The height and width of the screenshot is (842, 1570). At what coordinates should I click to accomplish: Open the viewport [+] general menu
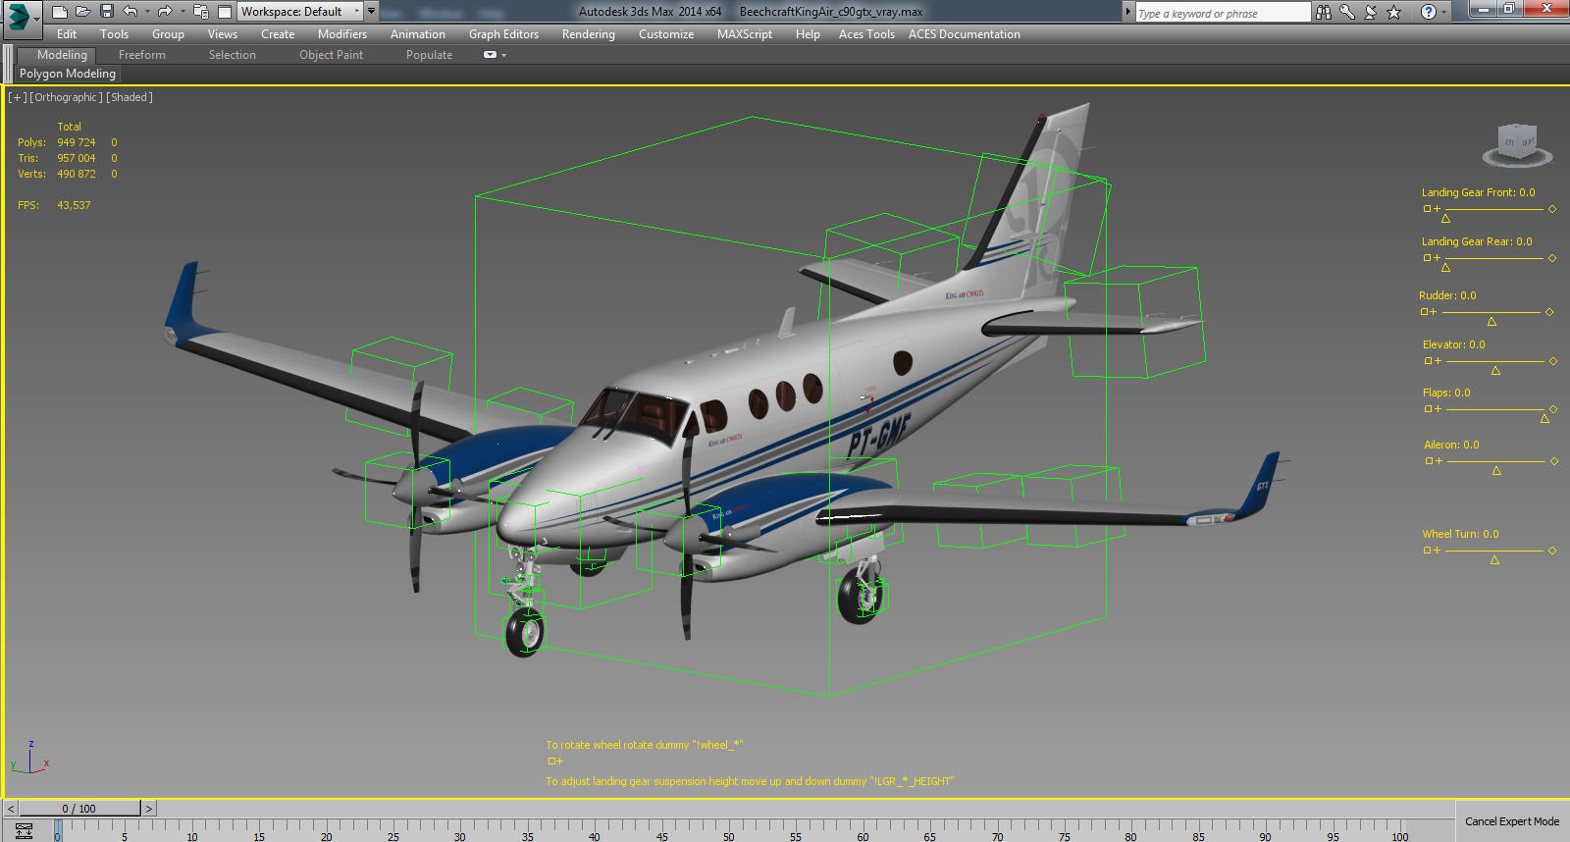coord(17,97)
